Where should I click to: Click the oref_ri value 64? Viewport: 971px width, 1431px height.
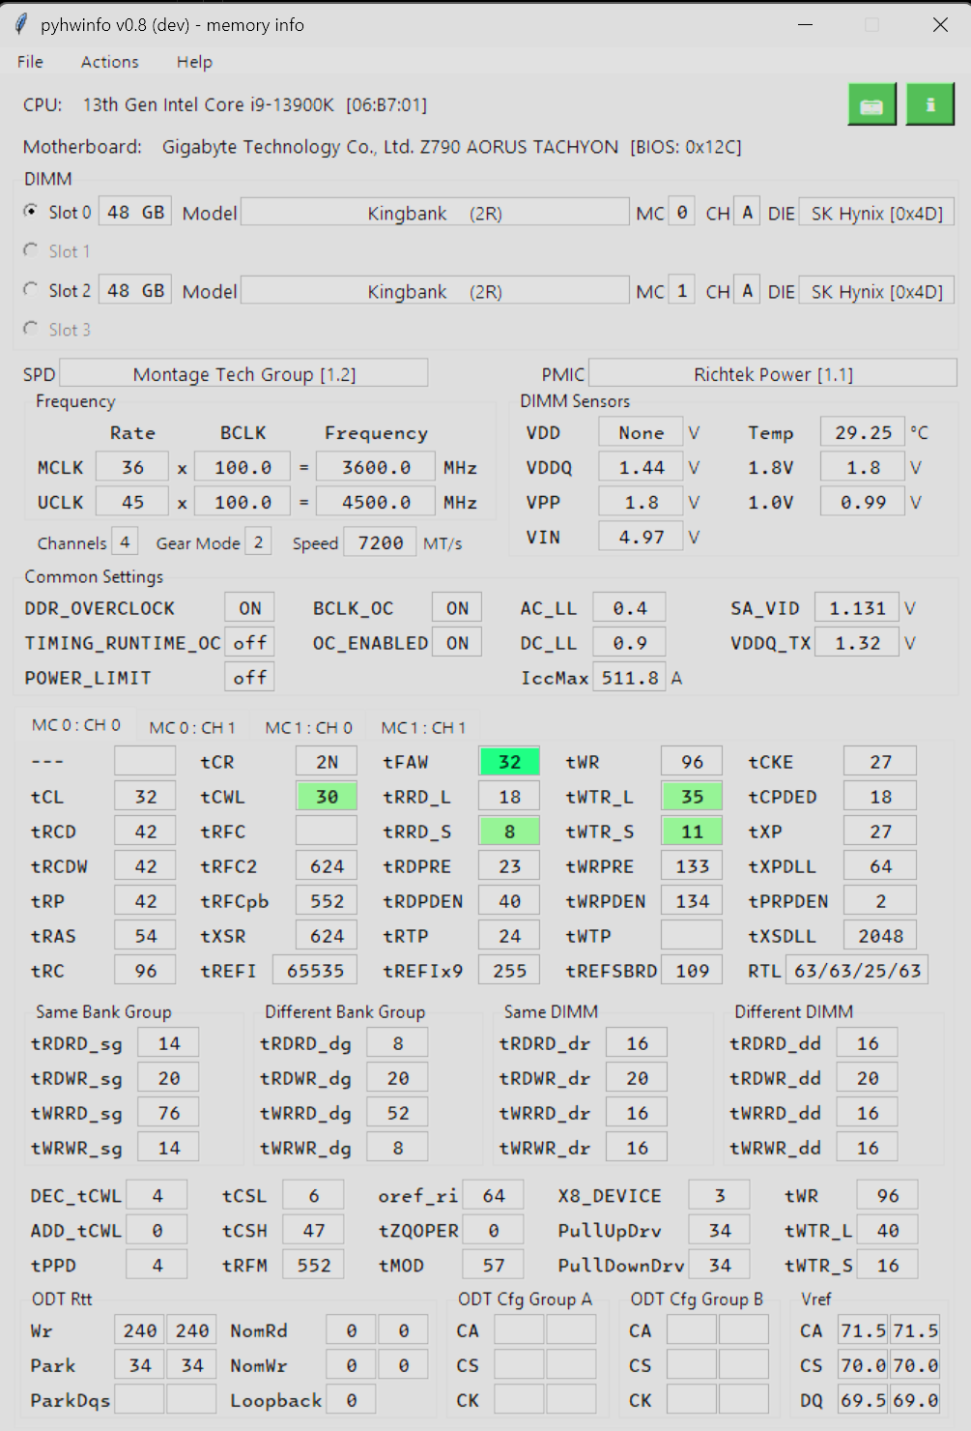click(494, 1196)
